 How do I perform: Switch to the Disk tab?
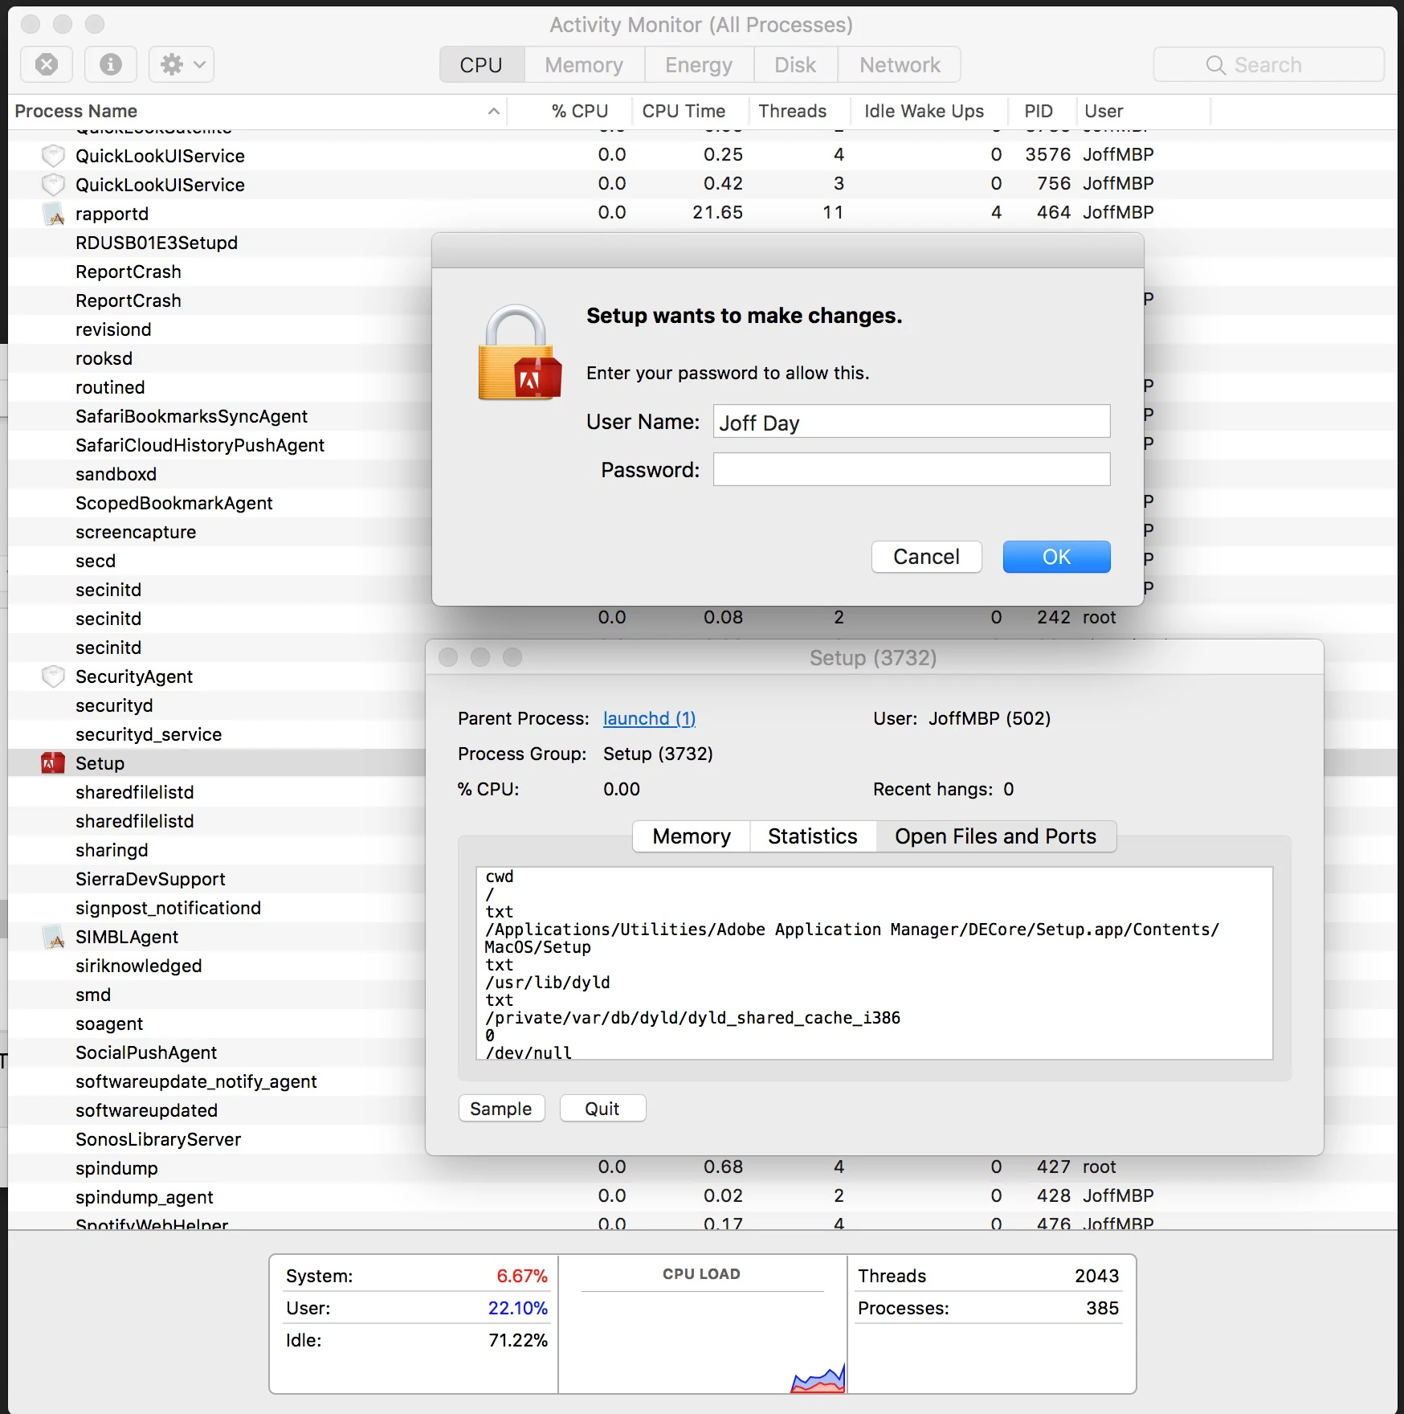click(795, 65)
